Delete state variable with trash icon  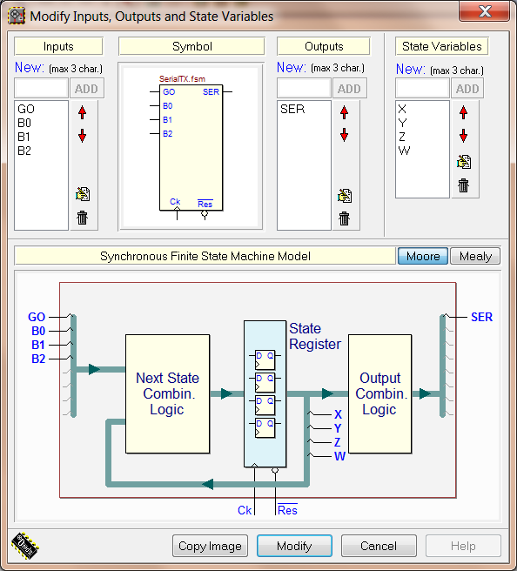coord(464,185)
